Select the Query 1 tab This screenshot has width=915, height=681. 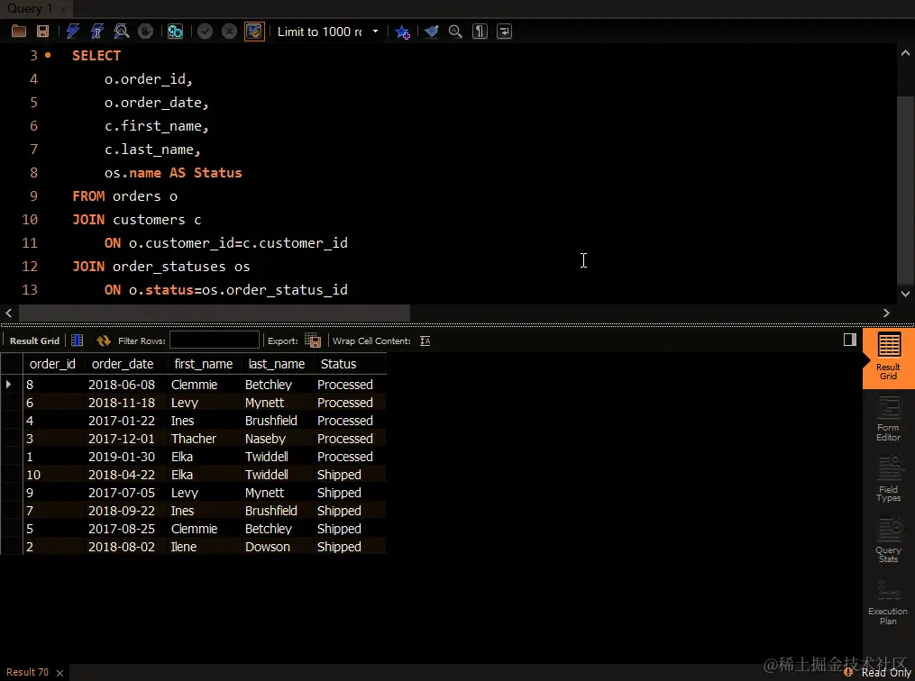29,8
